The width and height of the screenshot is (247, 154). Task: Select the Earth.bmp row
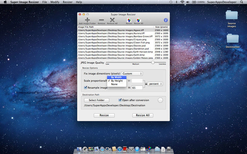(x=124, y=55)
